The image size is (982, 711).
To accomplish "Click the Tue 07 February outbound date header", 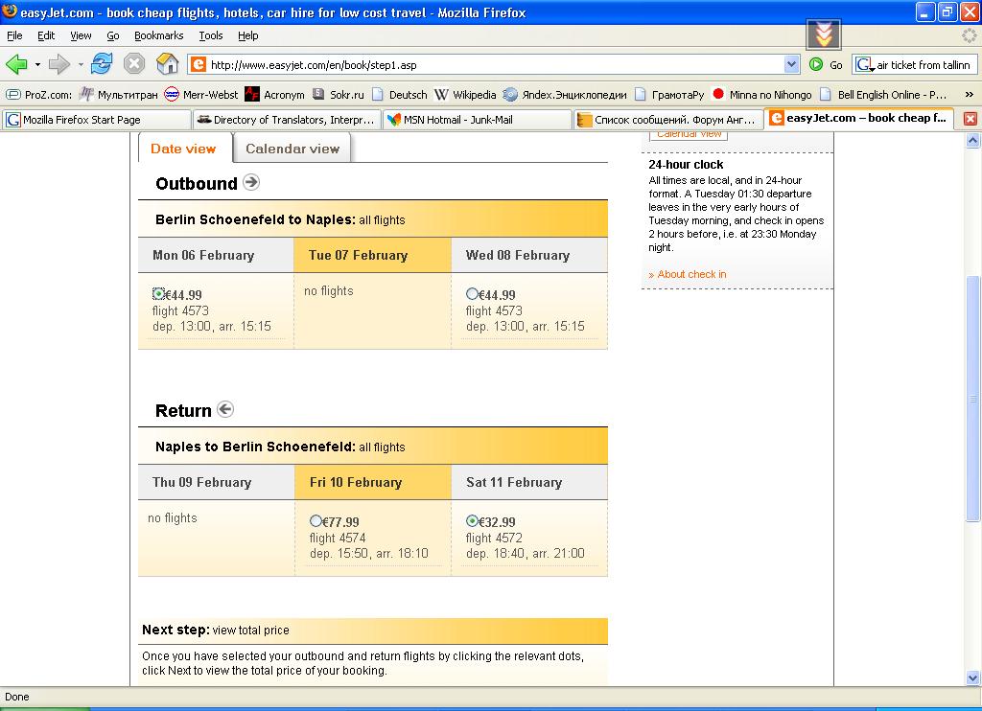I will tap(372, 255).
